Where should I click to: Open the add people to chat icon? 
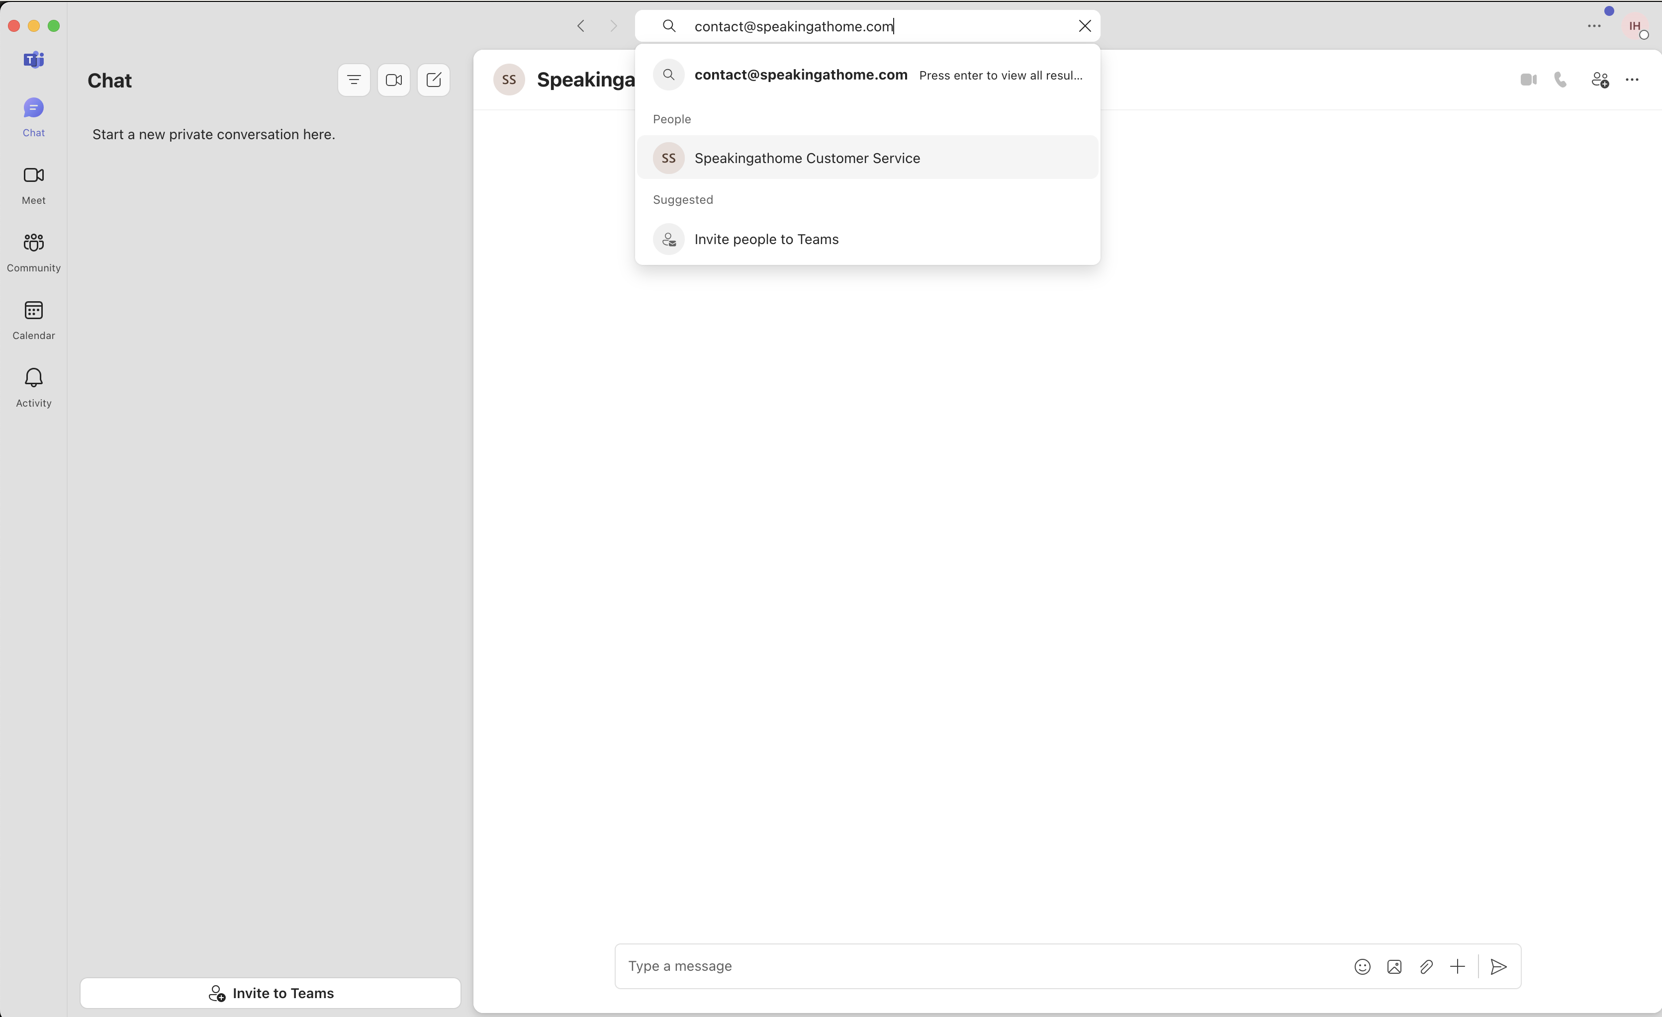[1600, 80]
